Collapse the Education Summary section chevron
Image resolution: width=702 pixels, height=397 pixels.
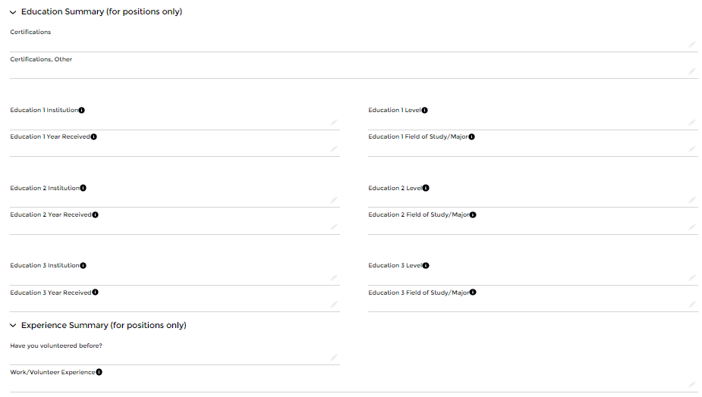[x=13, y=12]
